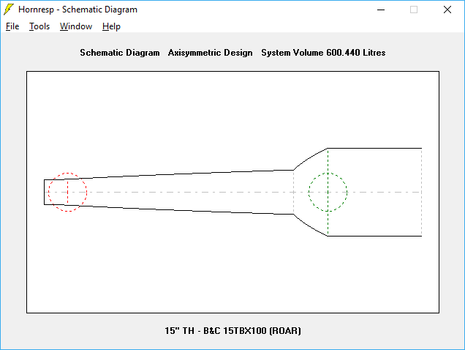
Task: Open the Help menu
Action: (x=111, y=26)
